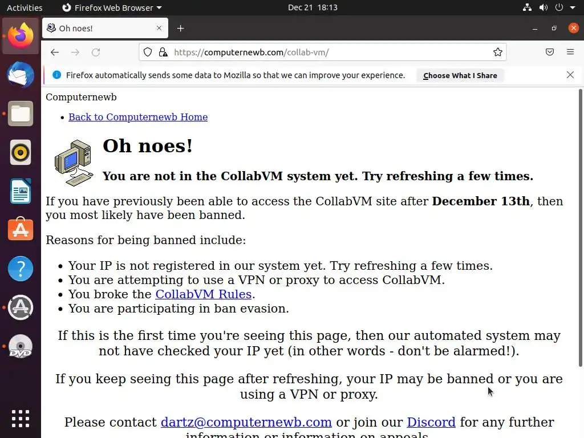Open LibreOffice Writer from the dock

(x=21, y=191)
